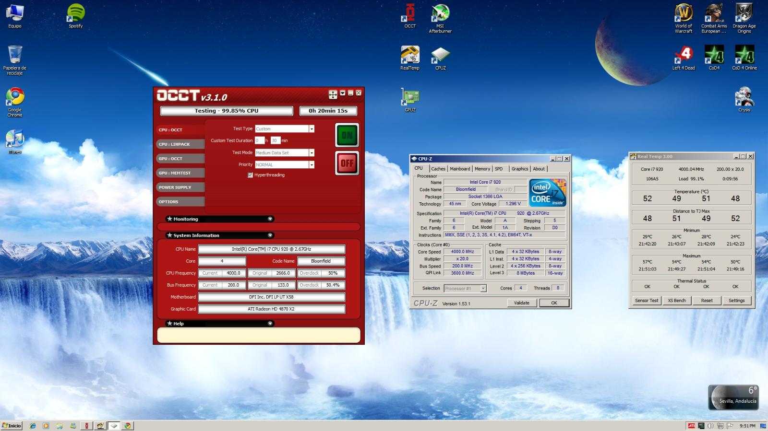Open the iTunes desktop shortcut
Viewport: 768px width, 431px height.
click(15, 142)
